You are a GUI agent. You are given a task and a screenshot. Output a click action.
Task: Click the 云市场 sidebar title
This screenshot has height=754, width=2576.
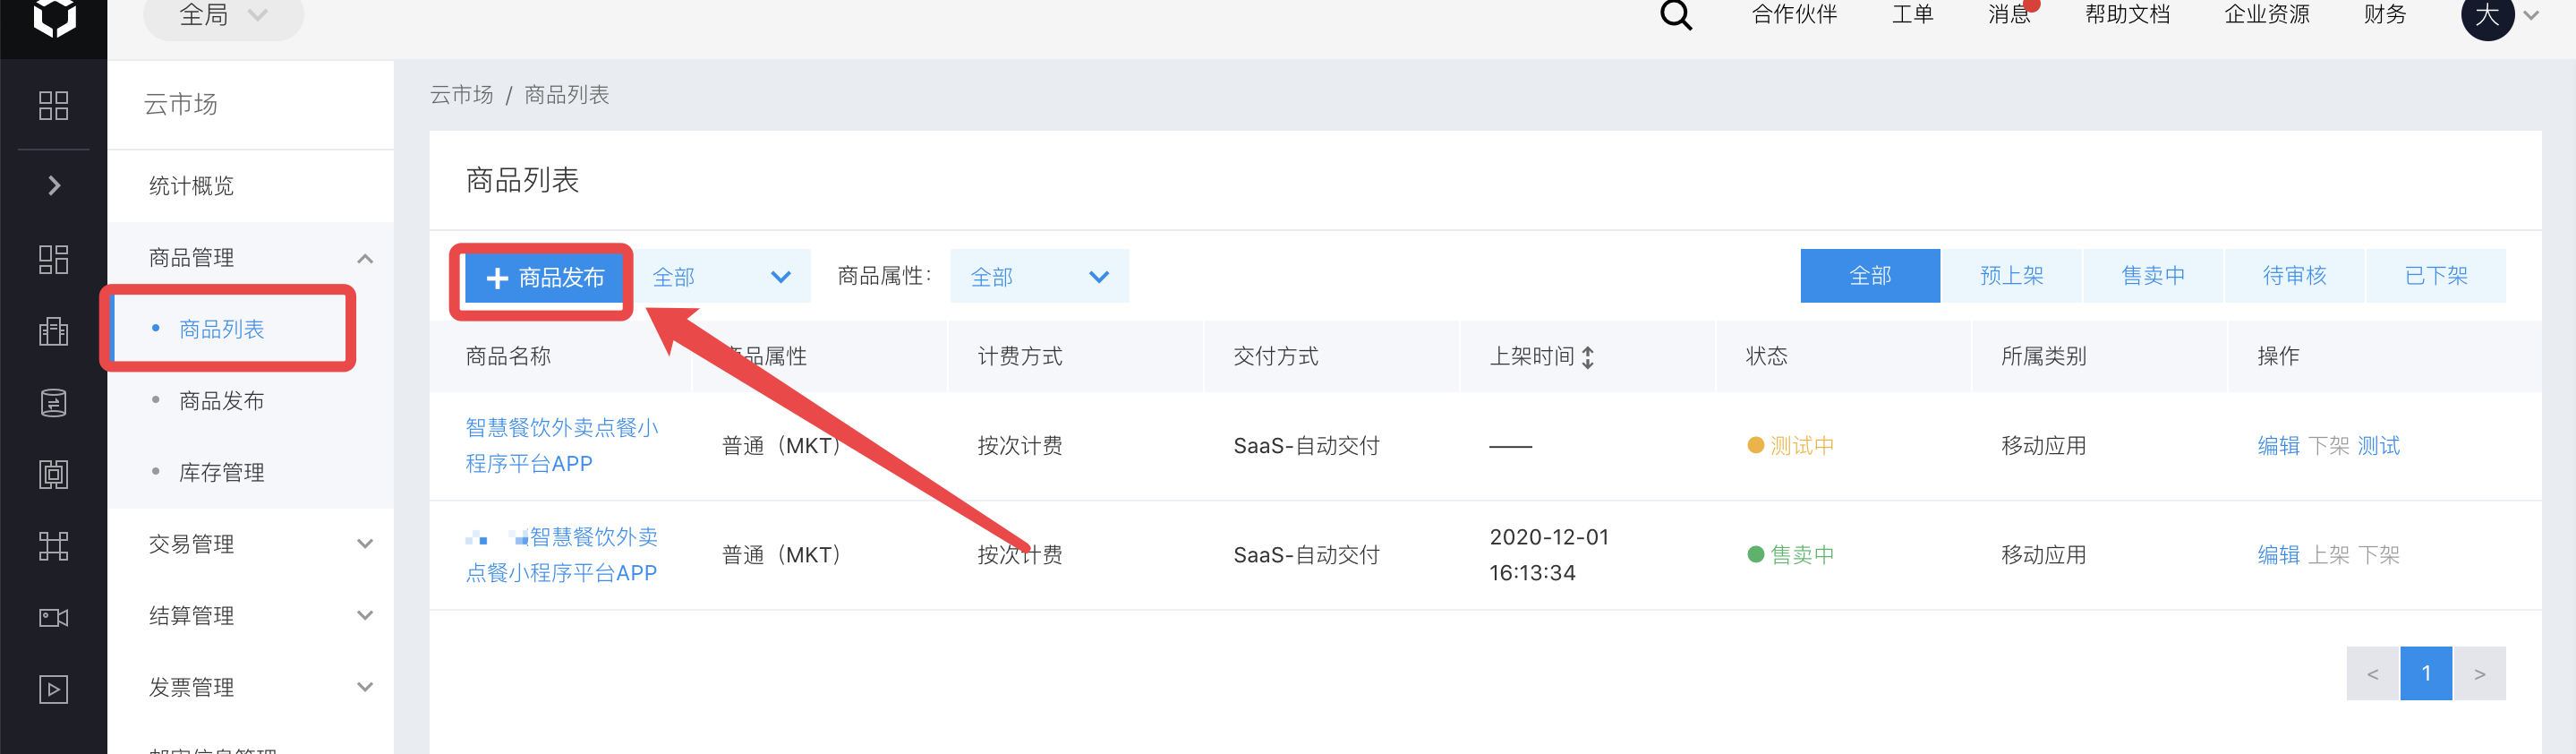pos(180,104)
